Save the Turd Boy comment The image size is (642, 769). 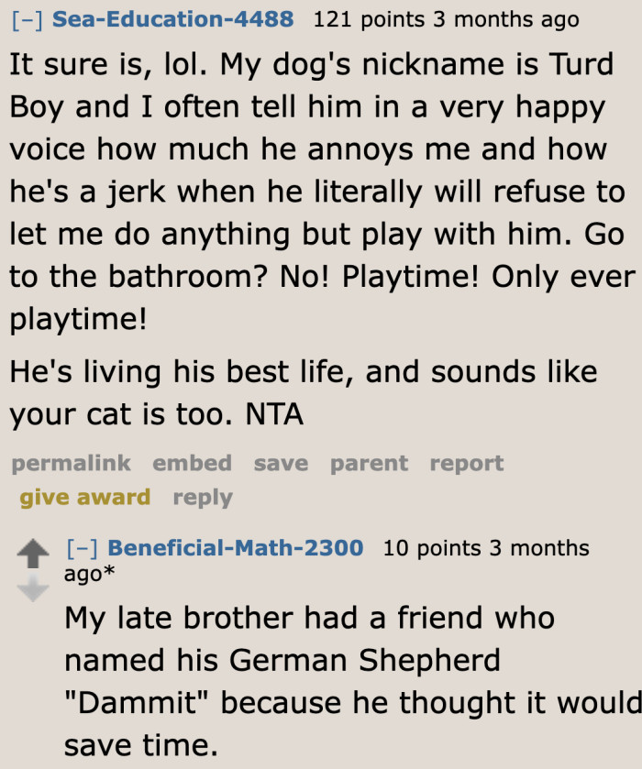point(281,464)
